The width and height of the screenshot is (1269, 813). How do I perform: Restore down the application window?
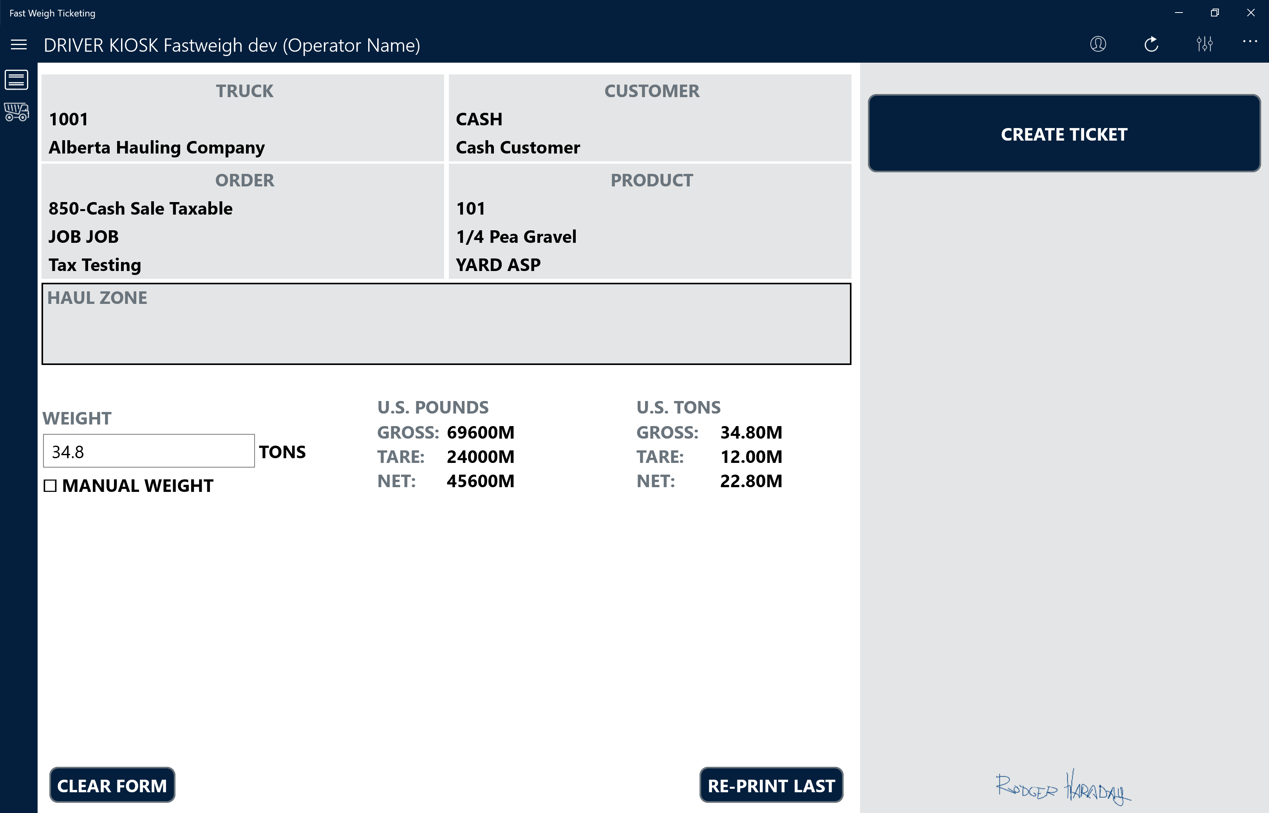[1214, 13]
